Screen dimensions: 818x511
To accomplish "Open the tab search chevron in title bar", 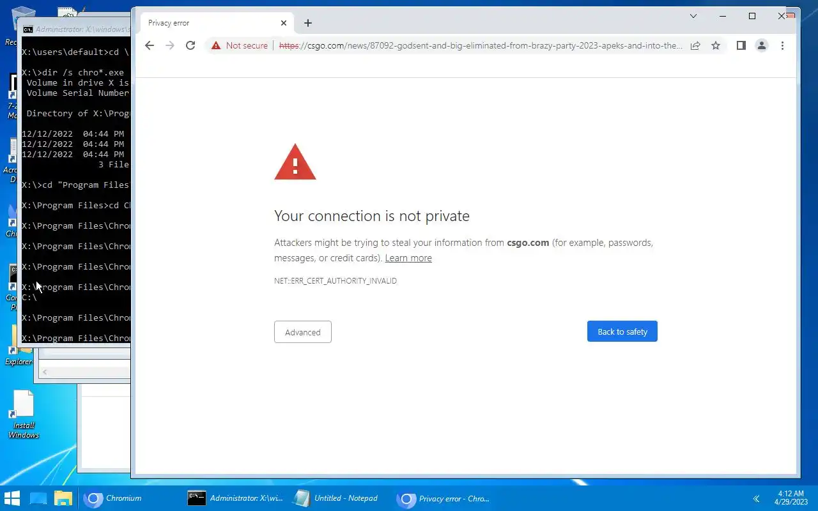I will (693, 16).
